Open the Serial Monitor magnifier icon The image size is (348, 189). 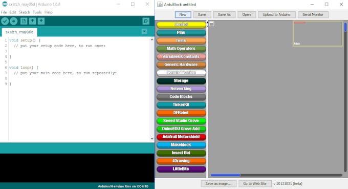pos(146,21)
